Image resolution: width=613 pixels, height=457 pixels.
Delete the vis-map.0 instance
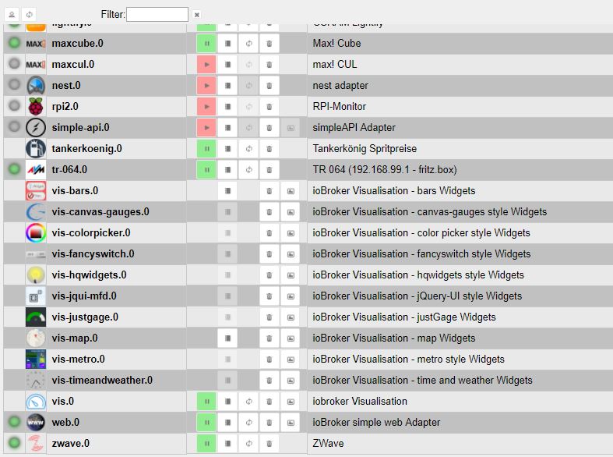pos(270,338)
